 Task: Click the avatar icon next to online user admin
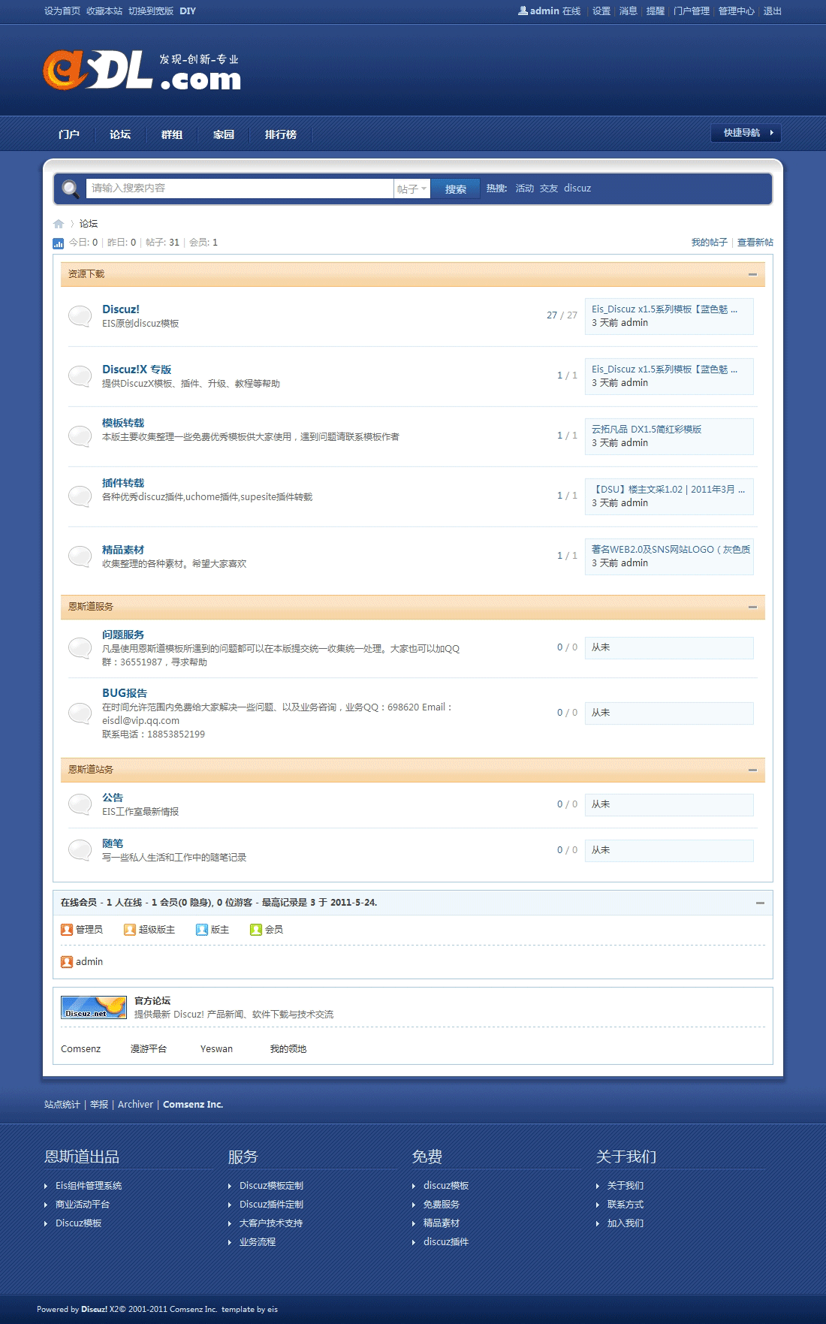tap(67, 962)
